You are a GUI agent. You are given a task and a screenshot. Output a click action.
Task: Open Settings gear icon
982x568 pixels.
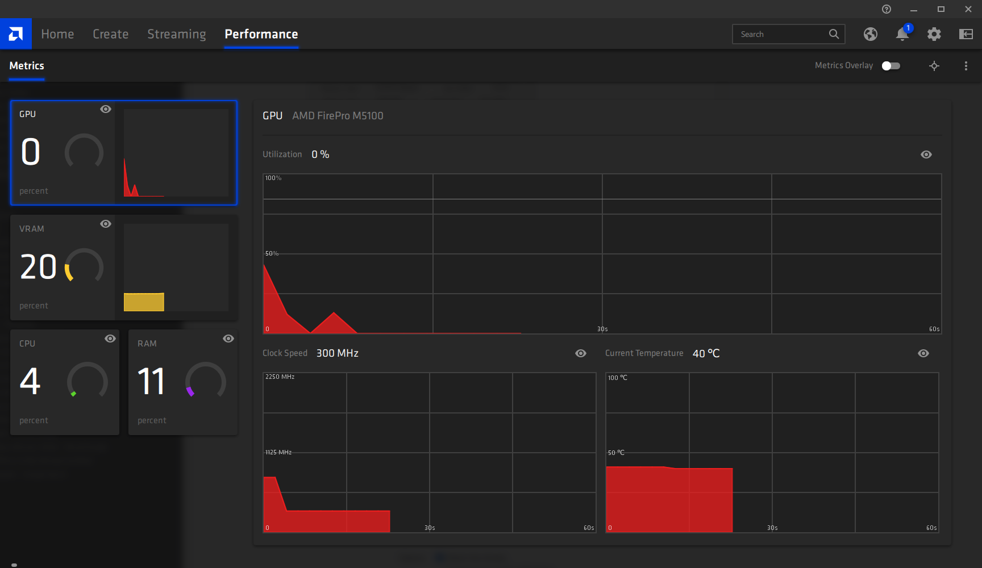click(x=934, y=34)
